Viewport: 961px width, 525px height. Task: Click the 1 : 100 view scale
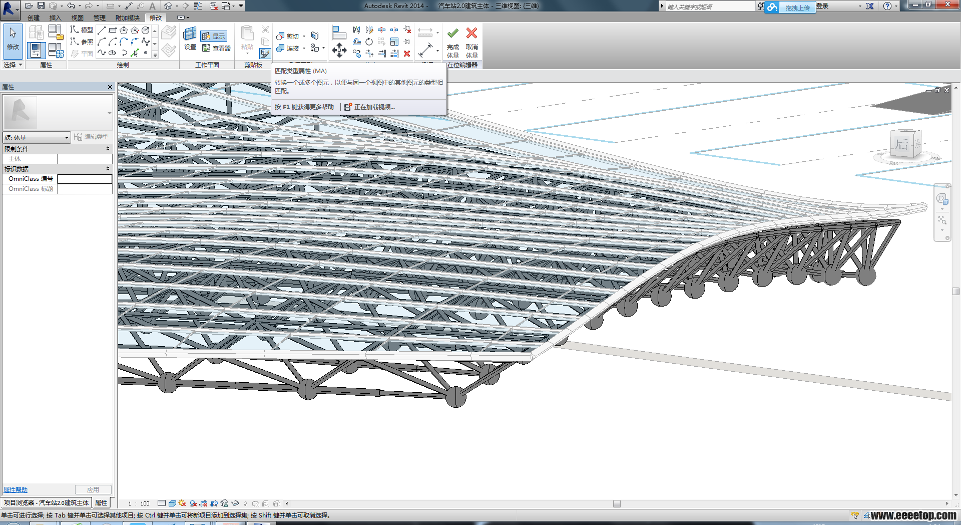(x=139, y=503)
